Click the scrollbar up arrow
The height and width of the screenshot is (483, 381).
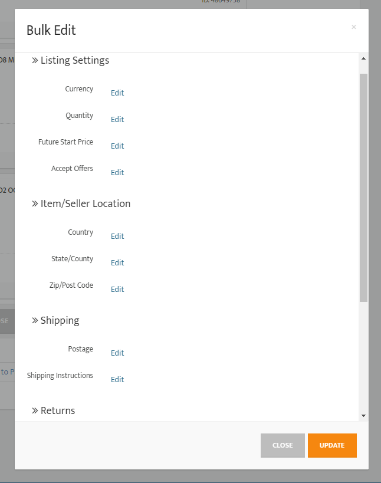click(363, 58)
